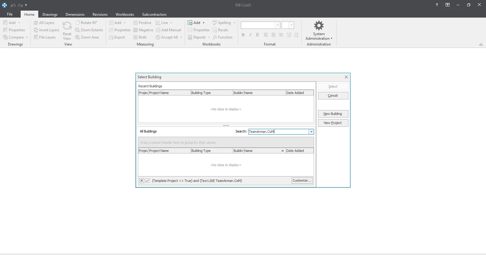Insert a Function from the ribbon
This screenshot has width=486, height=255.
point(222,37)
